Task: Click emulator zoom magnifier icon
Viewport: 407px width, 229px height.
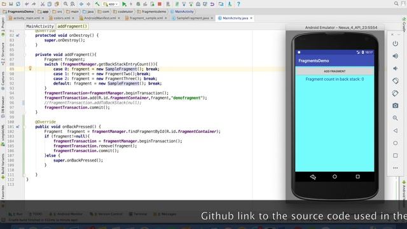Action: point(396,118)
